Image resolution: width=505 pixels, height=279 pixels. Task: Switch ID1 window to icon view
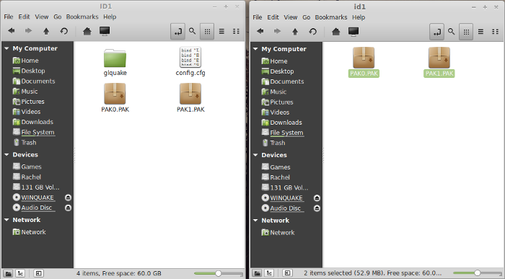pyautogui.click(x=207, y=31)
